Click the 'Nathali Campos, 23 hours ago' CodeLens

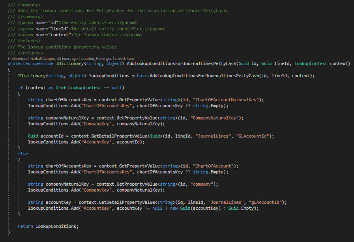coord(54,59)
